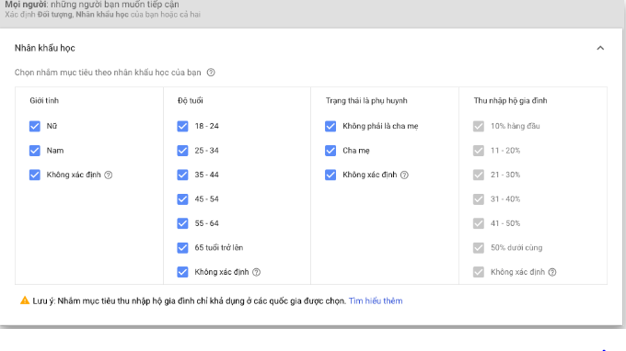This screenshot has width=626, height=351.
Task: Collapse the Nhân khẩu học section
Action: (600, 48)
